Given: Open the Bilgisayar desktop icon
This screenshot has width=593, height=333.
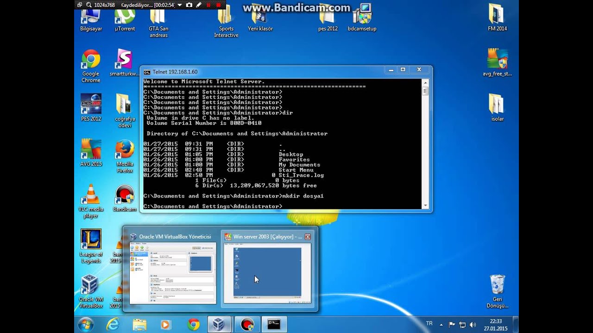Looking at the screenshot, I should pos(91,21).
